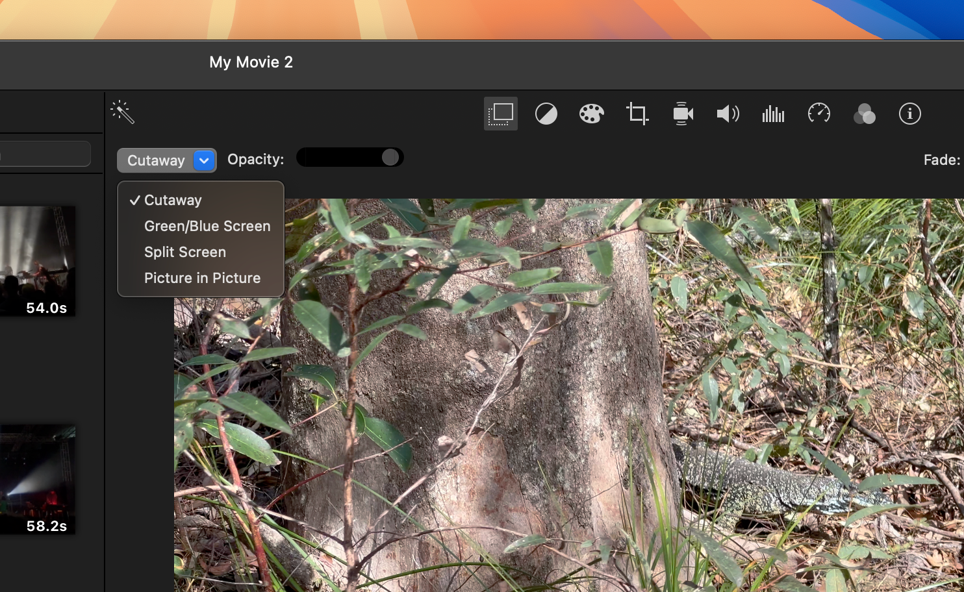Image resolution: width=964 pixels, height=592 pixels.
Task: Select the 58.2s media clip thumbnail
Action: [x=38, y=480]
